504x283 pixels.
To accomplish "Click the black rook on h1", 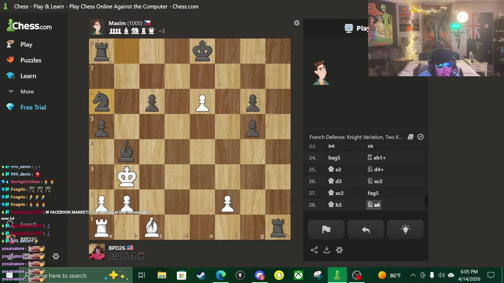I will [278, 227].
